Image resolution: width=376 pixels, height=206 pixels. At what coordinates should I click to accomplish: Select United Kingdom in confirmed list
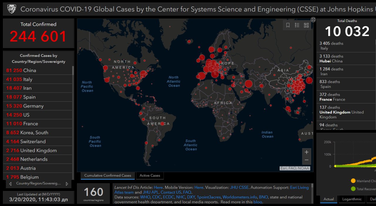38,150
